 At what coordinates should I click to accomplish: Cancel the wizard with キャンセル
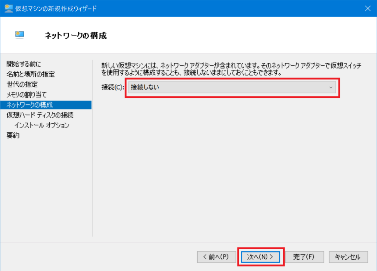348,257
